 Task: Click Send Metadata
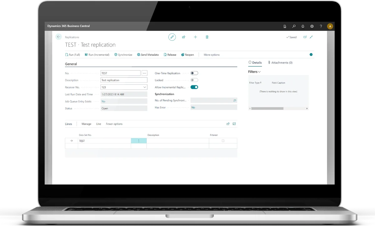click(x=148, y=55)
